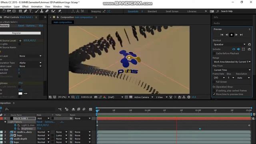The image size is (256, 144).
Task: Select the Rectangle shape tool
Action: tap(20, 11)
